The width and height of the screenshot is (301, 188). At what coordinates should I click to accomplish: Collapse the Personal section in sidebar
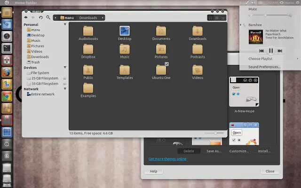65,24
